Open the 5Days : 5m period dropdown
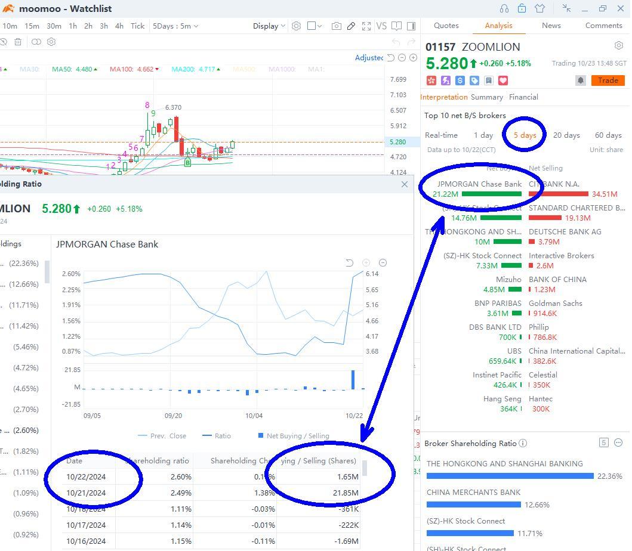Screen dimensions: 632x551 [x=175, y=26]
